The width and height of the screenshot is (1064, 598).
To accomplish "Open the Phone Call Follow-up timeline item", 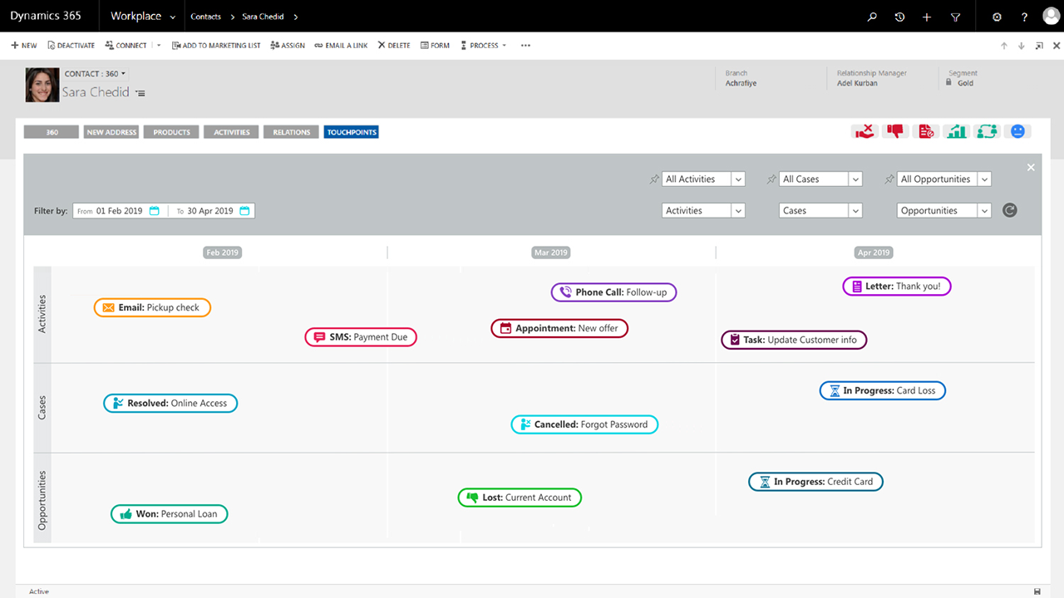I will [613, 292].
